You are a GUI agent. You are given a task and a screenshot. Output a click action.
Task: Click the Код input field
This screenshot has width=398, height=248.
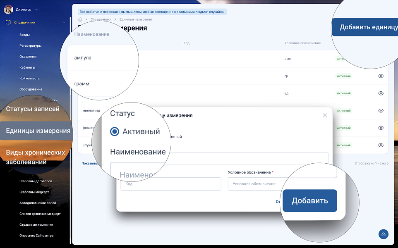tap(171, 184)
